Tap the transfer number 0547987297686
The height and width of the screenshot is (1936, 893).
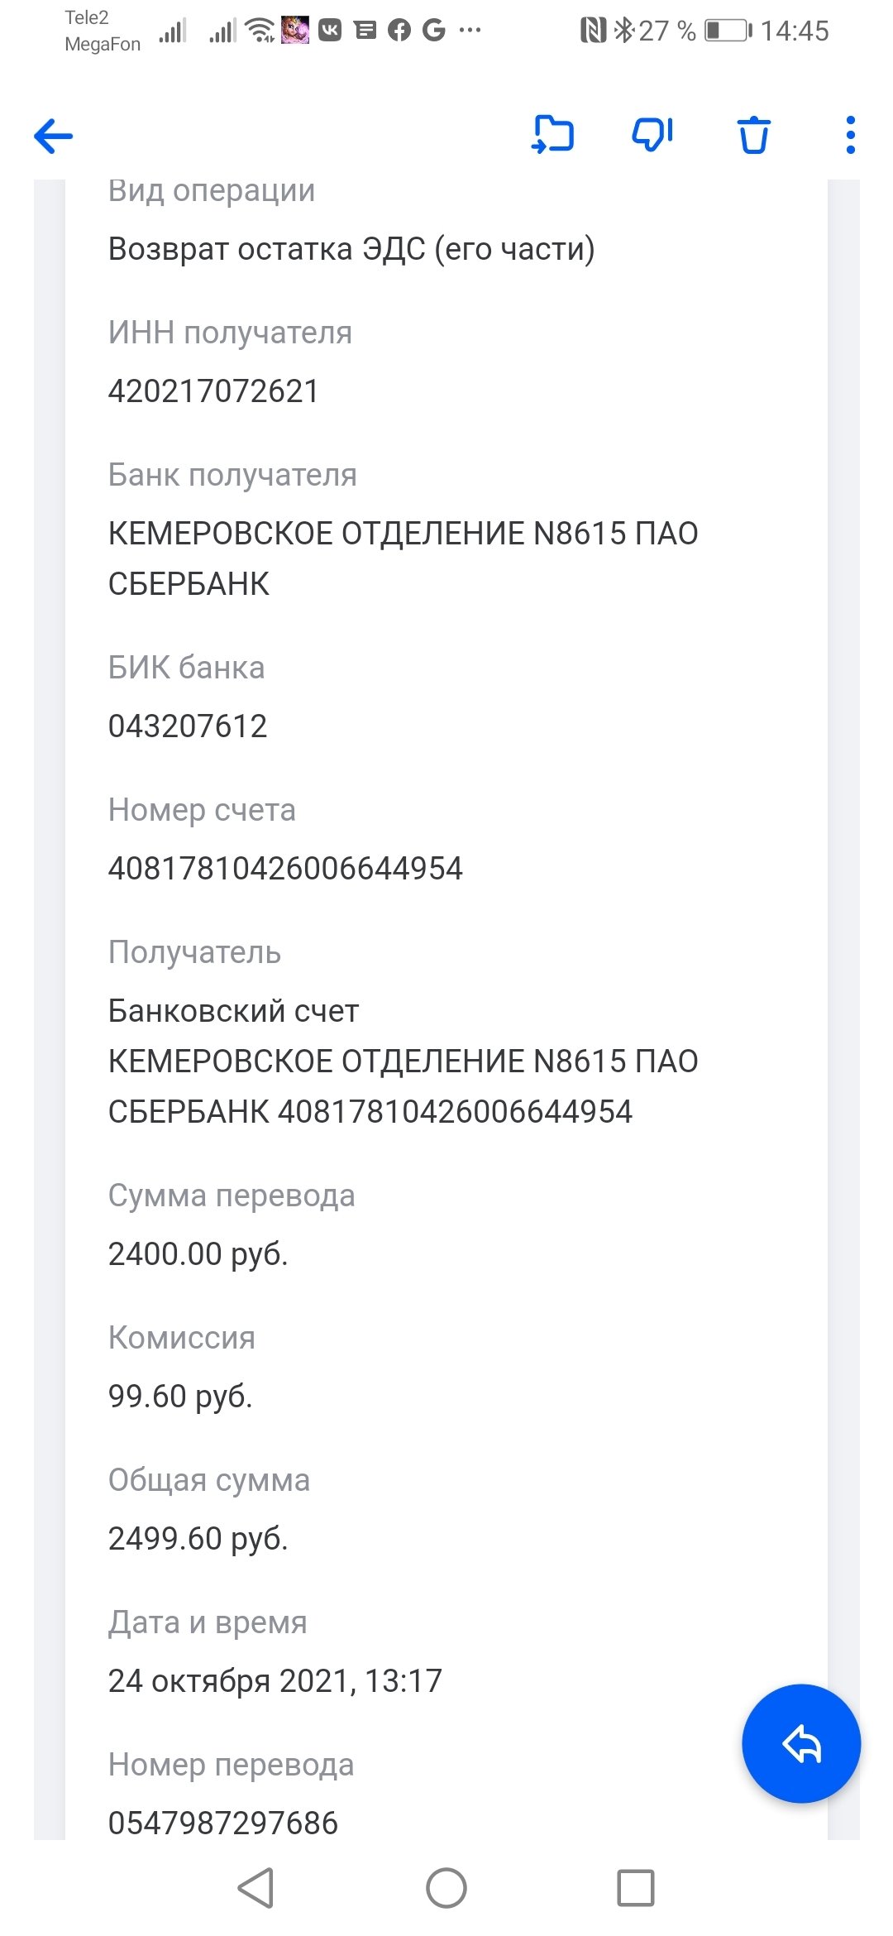tap(223, 1823)
